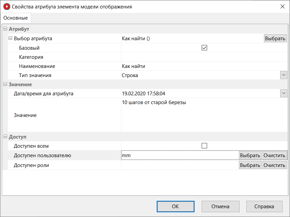Open help with the Справка button
The image size is (290, 217).
click(264, 206)
